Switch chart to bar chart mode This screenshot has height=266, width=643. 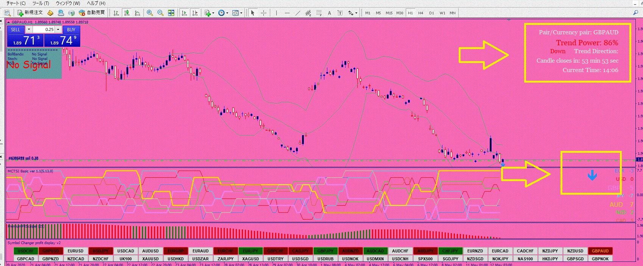pyautogui.click(x=116, y=13)
